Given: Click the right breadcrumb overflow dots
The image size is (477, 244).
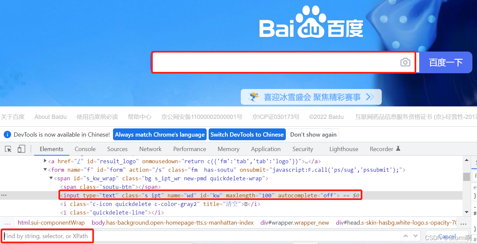Looking at the screenshot, I should coord(464,223).
